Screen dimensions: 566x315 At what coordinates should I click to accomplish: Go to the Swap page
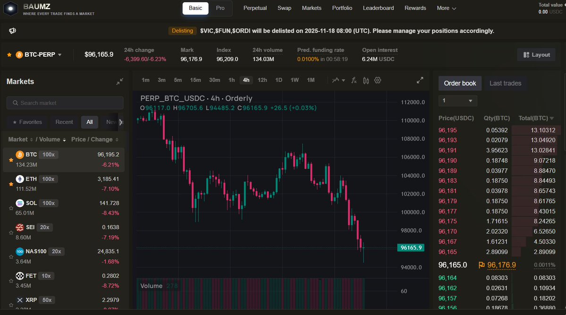[285, 8]
